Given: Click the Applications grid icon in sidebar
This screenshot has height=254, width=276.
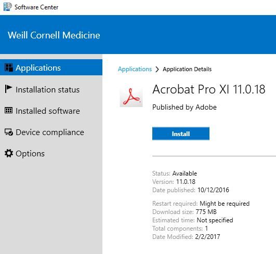Looking at the screenshot, I should [x=9, y=68].
